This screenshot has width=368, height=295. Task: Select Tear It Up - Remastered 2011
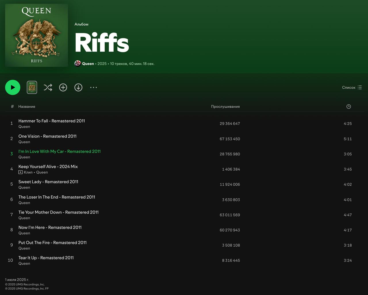46,258
